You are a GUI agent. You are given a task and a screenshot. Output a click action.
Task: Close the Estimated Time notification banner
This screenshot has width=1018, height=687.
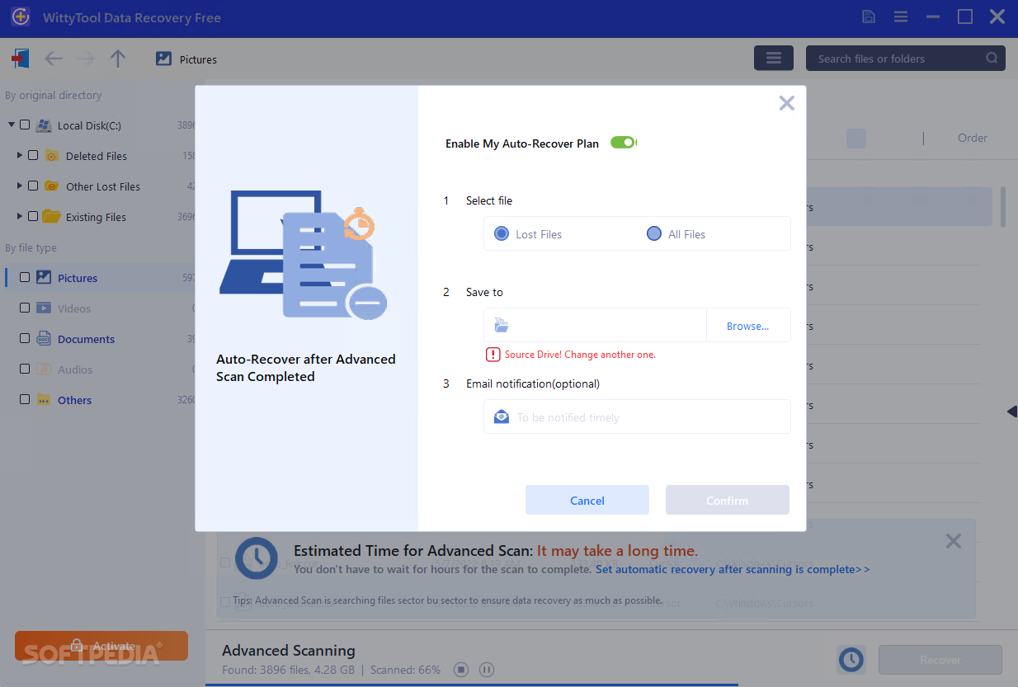tap(954, 541)
